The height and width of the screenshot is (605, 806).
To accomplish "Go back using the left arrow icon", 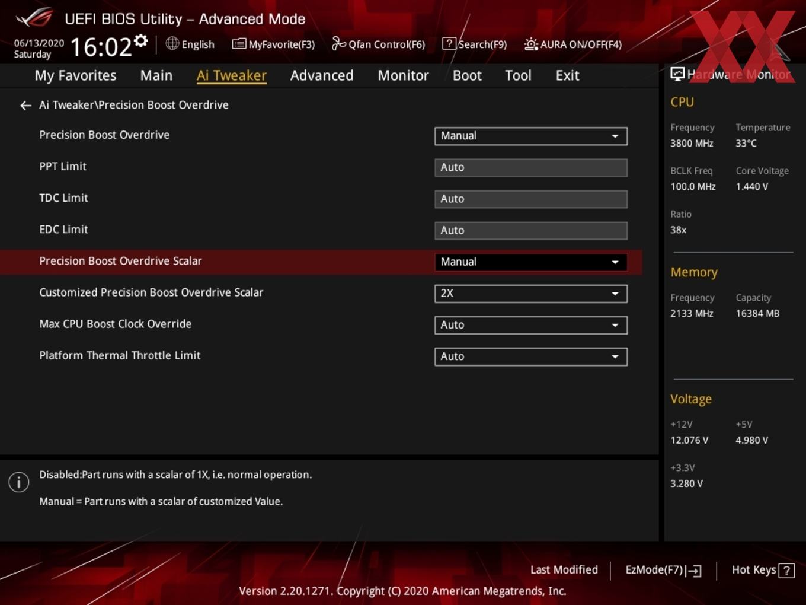I will coord(25,106).
